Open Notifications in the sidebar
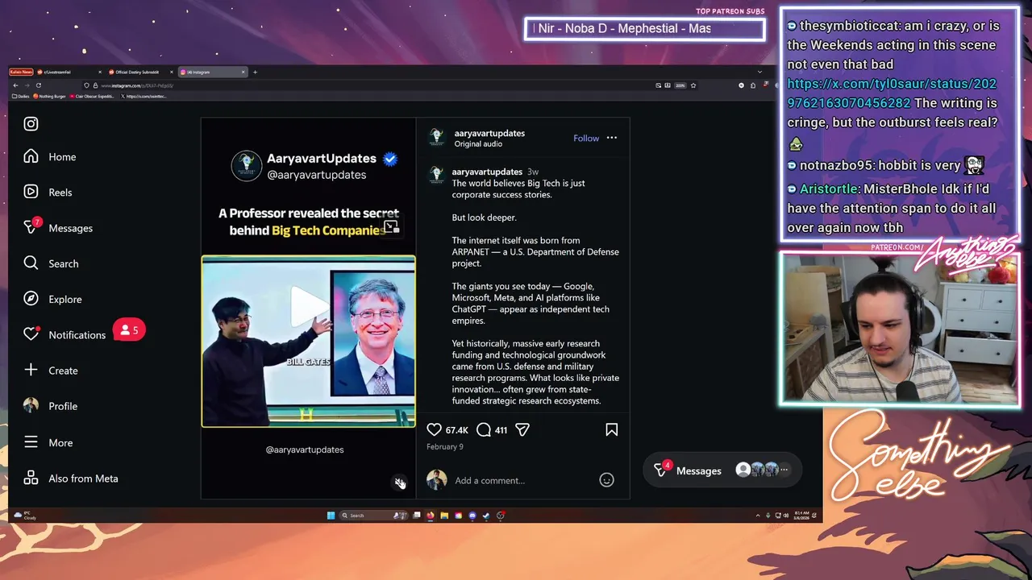This screenshot has height=580, width=1032. click(64, 334)
